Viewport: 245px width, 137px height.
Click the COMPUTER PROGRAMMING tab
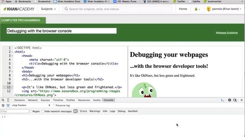pyautogui.click(x=23, y=20)
